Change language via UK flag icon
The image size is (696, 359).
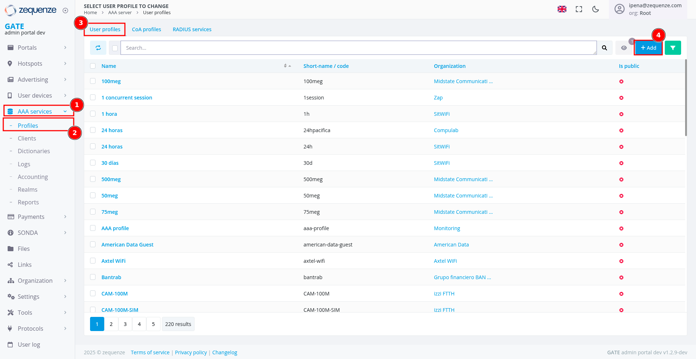pyautogui.click(x=562, y=9)
